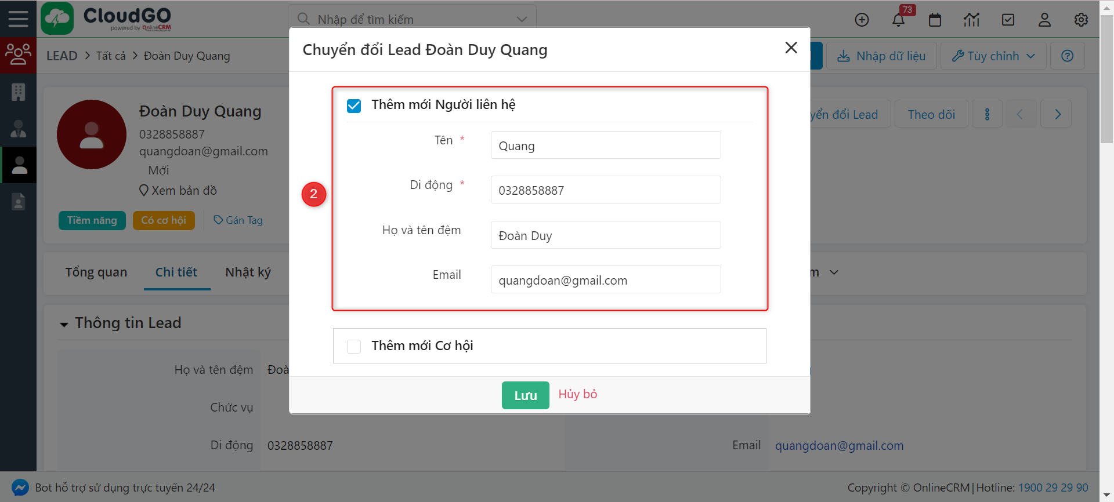The width and height of the screenshot is (1114, 502).
Task: Switch to the Nhật ký tab
Action: [x=248, y=272]
